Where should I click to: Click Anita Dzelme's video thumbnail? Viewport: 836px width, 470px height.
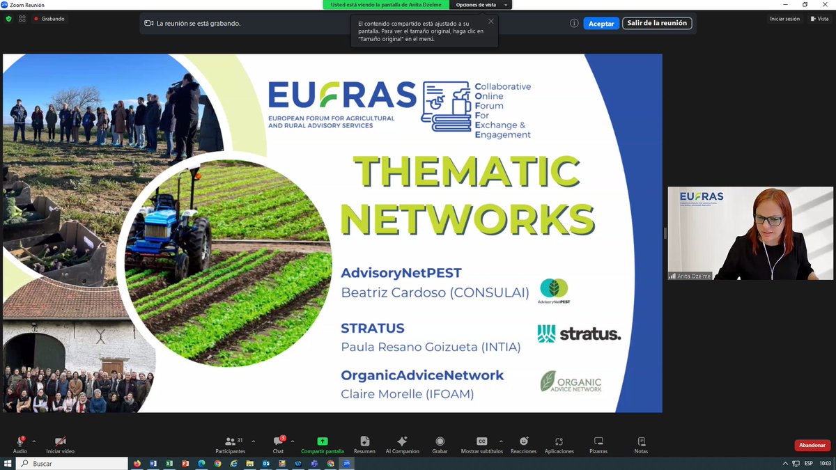(x=750, y=233)
